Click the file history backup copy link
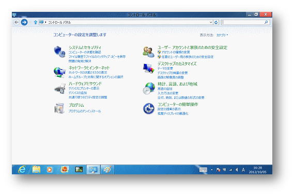 point(97,57)
